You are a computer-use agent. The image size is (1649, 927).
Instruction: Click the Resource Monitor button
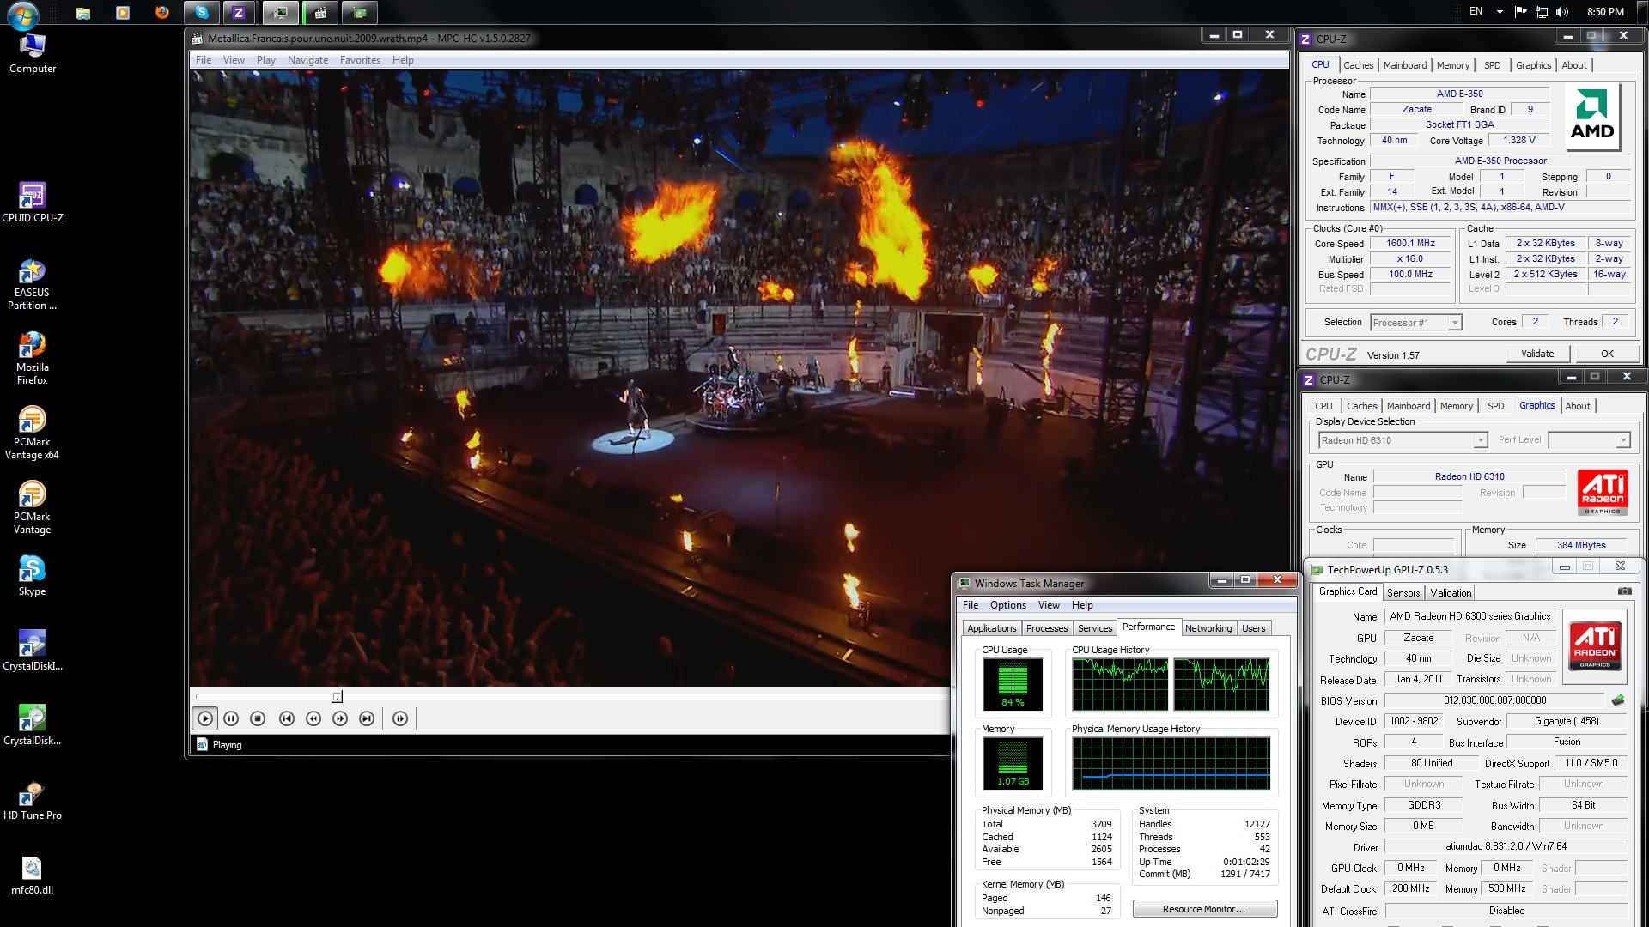click(x=1204, y=909)
